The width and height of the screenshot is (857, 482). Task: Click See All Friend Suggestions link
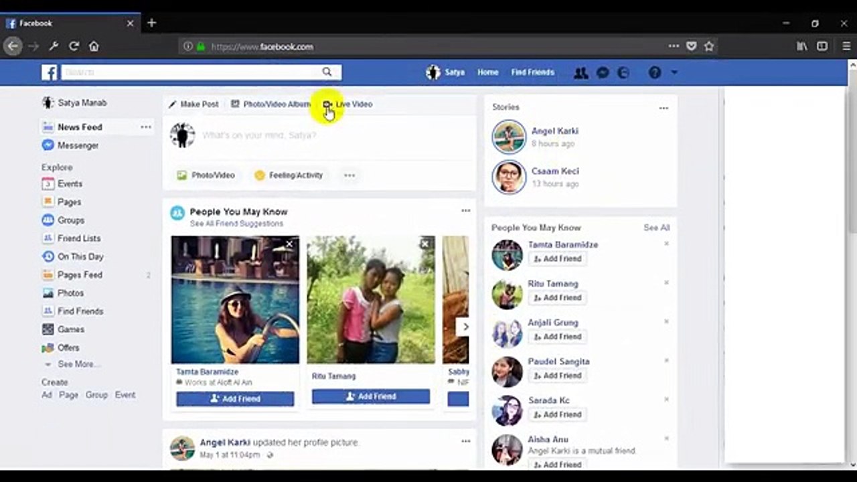(x=236, y=224)
